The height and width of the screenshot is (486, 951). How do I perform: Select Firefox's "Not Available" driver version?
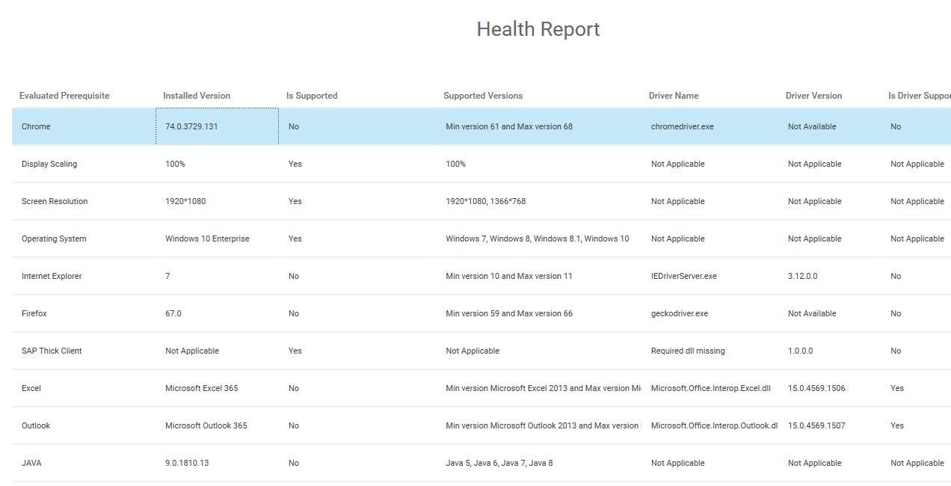pyautogui.click(x=812, y=313)
